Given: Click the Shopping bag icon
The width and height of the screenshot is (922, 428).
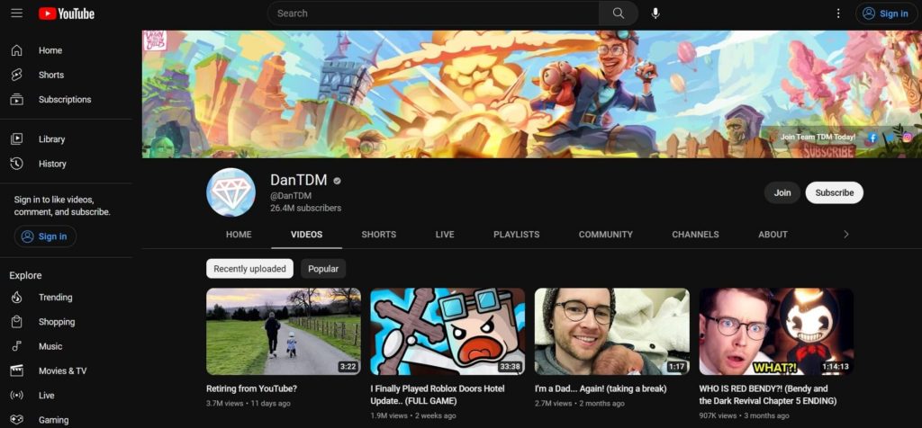Looking at the screenshot, I should pos(16,322).
